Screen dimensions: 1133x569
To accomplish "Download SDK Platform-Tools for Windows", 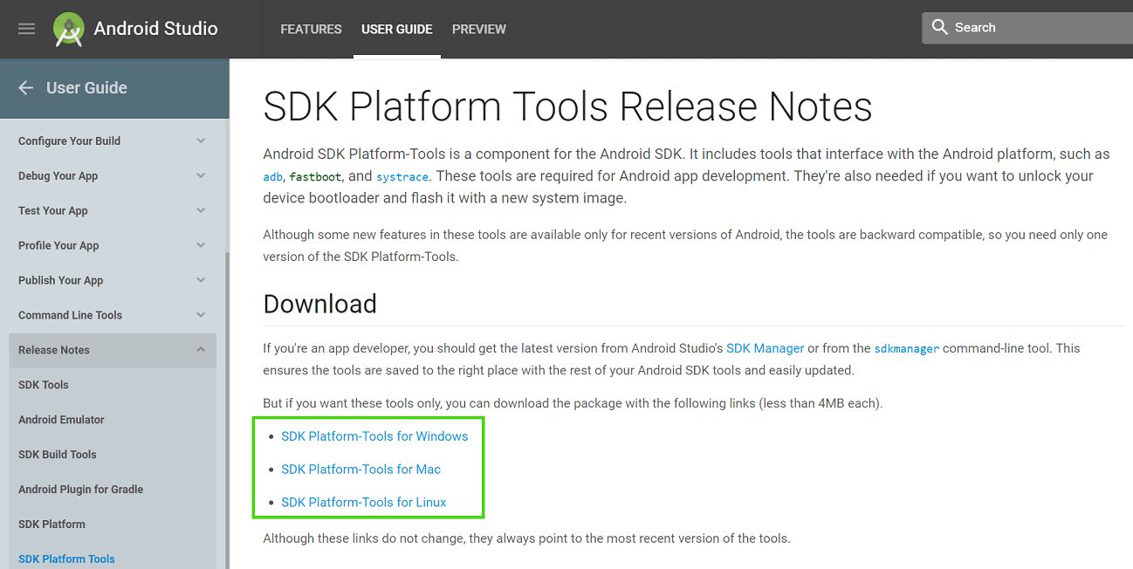I will 374,436.
